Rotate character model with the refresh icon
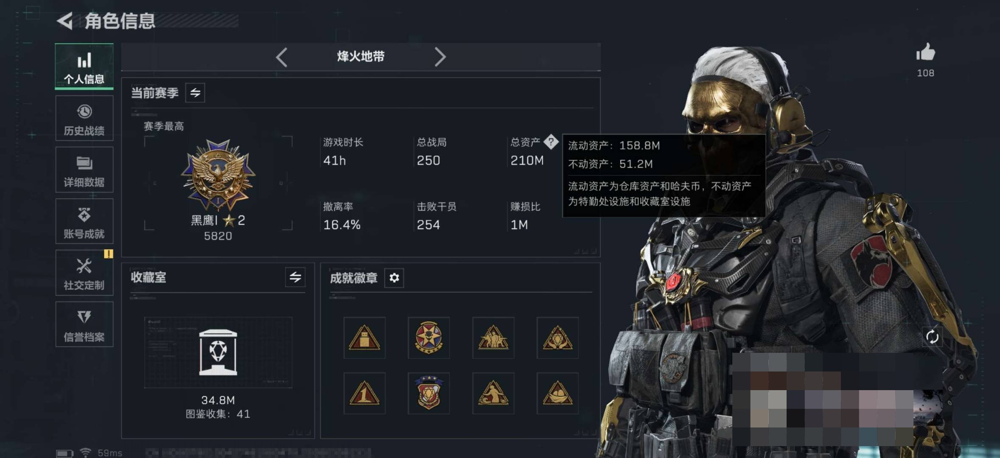Screen dimensions: 1000x458 click(932, 337)
